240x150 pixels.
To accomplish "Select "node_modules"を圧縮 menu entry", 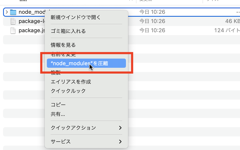I will [79, 64].
